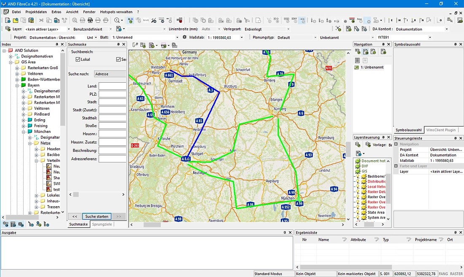Switch to the Sprungziele tab

click(102, 224)
